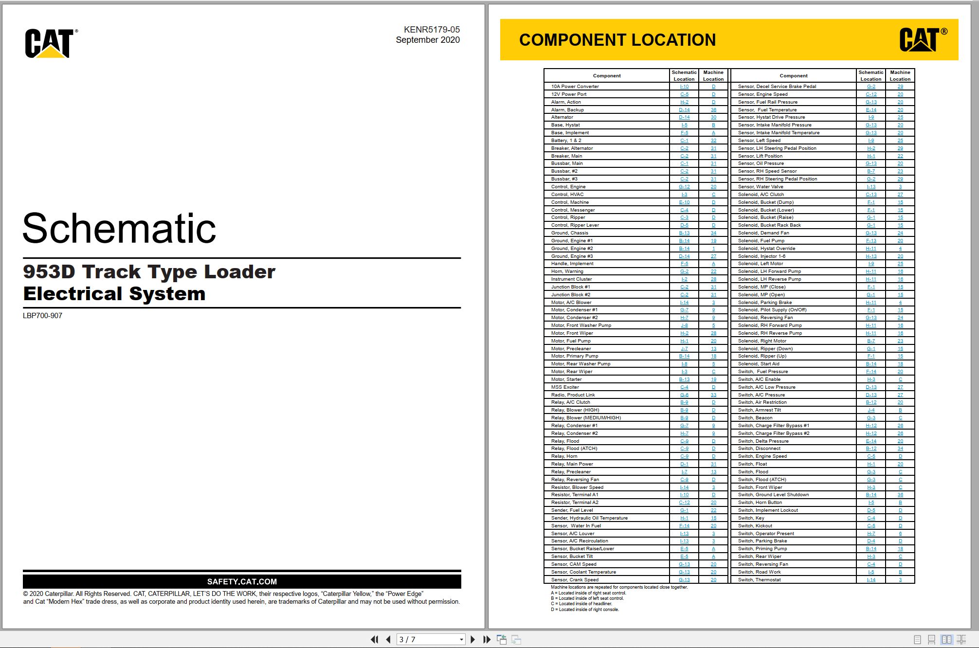Image resolution: width=979 pixels, height=648 pixels.
Task: Go to the previous page
Action: (x=388, y=640)
